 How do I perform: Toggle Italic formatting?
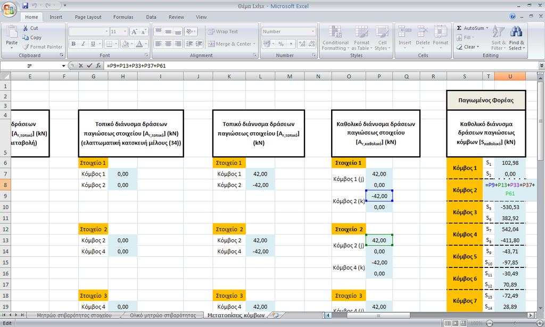pos(83,44)
